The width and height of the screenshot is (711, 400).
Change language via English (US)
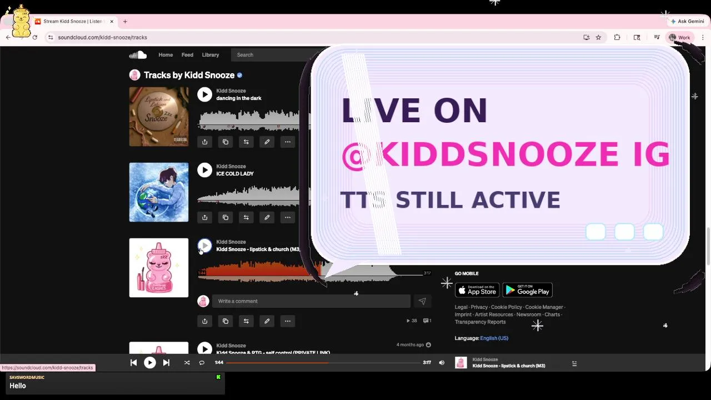coord(494,338)
